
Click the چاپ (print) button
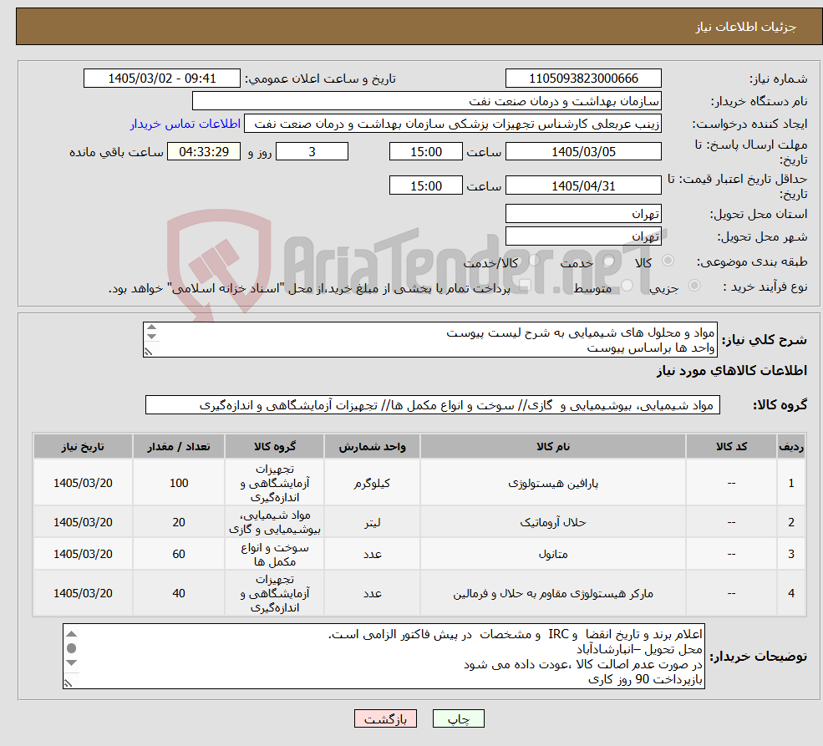pyautogui.click(x=458, y=718)
